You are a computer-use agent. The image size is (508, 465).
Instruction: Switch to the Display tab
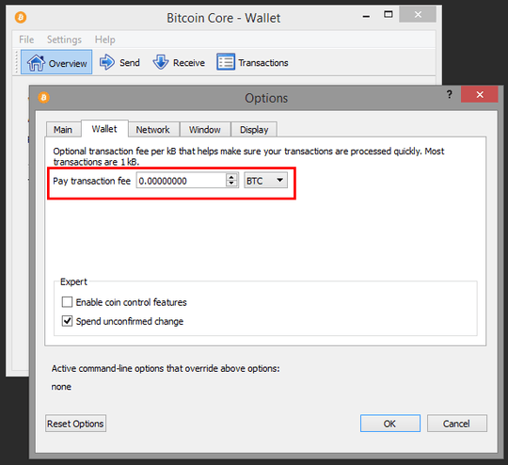254,130
